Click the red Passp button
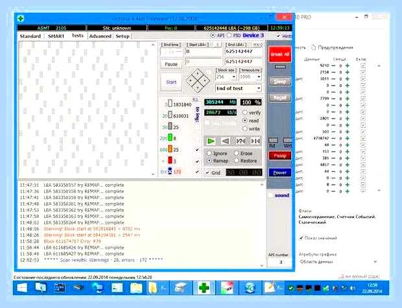 pos(280,156)
